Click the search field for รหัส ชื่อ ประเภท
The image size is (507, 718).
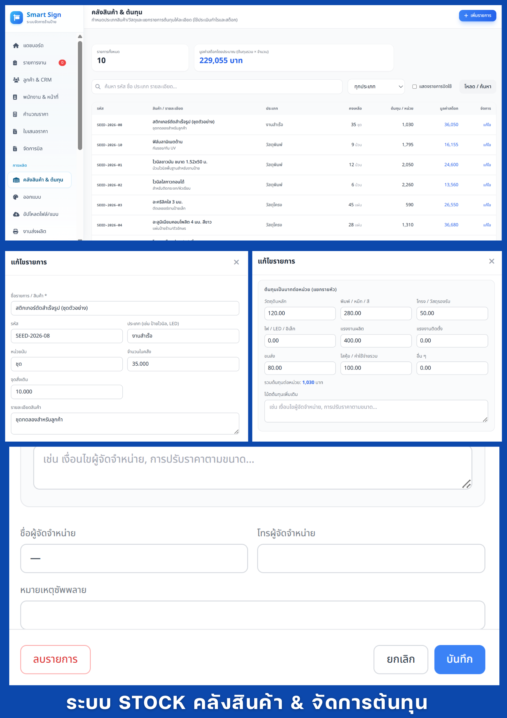point(217,87)
